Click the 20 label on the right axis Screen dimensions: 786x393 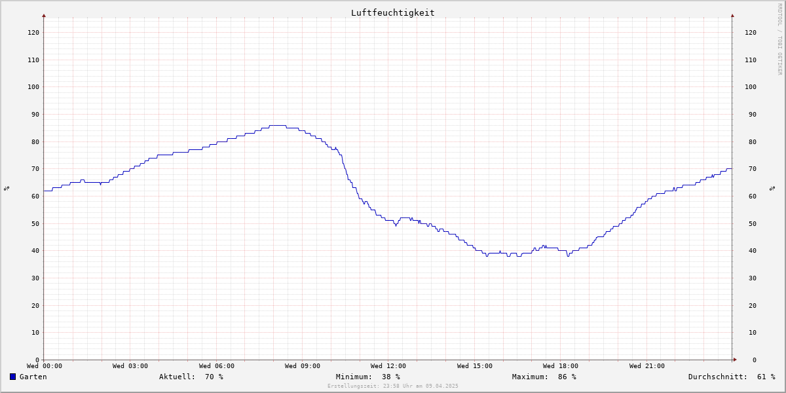[x=753, y=305]
